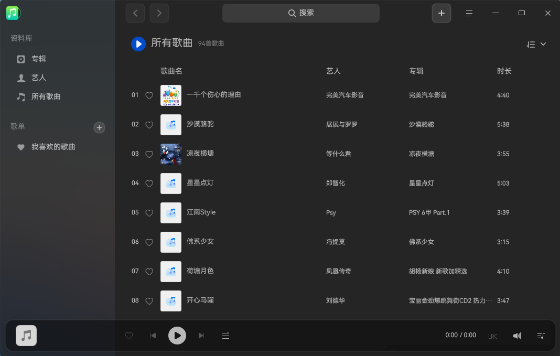Click play in the bottom player bar
This screenshot has width=560, height=356.
click(x=177, y=336)
